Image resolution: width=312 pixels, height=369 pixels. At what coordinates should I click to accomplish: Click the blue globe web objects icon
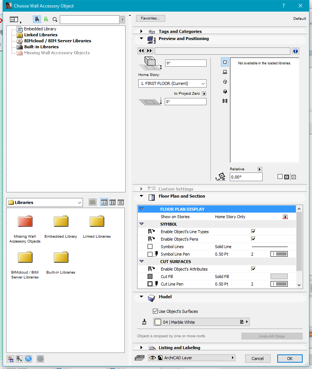tap(28, 359)
